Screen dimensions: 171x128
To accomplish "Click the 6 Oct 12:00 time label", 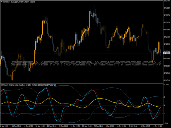I will [122, 126].
